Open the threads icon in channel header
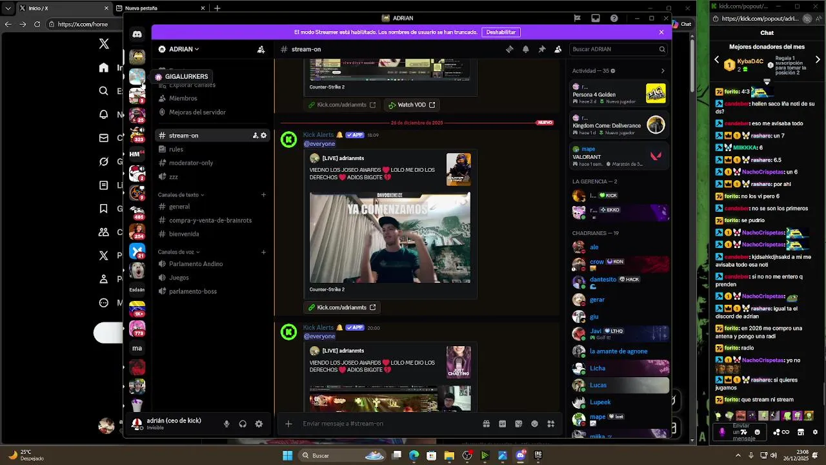Image resolution: width=826 pixels, height=465 pixels. (x=509, y=49)
